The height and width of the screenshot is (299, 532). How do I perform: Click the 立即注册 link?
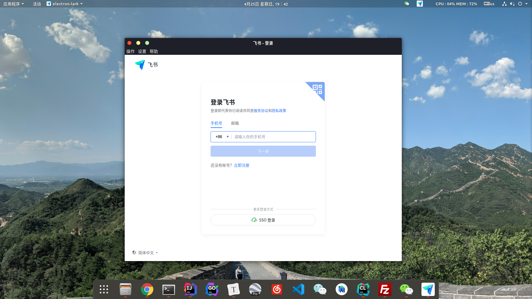tap(241, 165)
